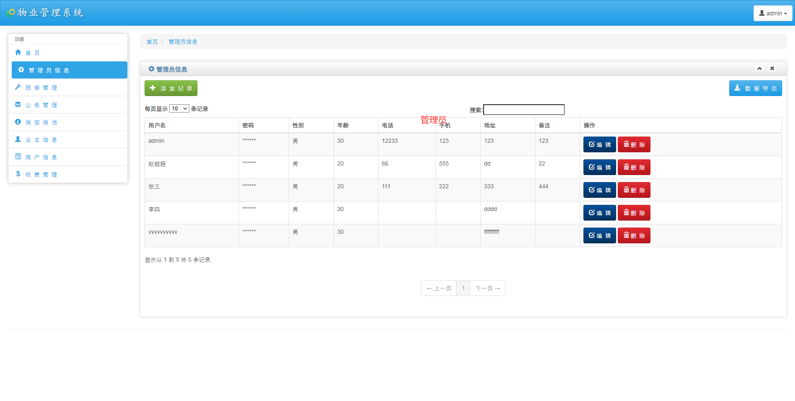Sort by the 电话 column header
Screen dimensions: 795x401
pyautogui.click(x=407, y=125)
